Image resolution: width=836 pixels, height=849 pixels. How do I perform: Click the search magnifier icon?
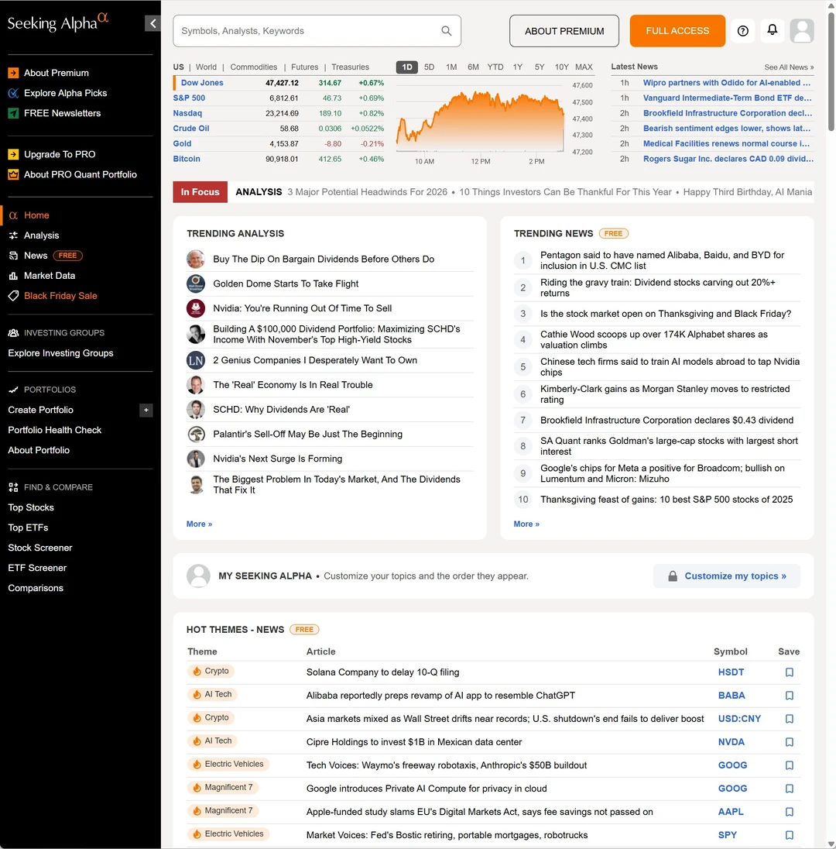[x=446, y=31]
